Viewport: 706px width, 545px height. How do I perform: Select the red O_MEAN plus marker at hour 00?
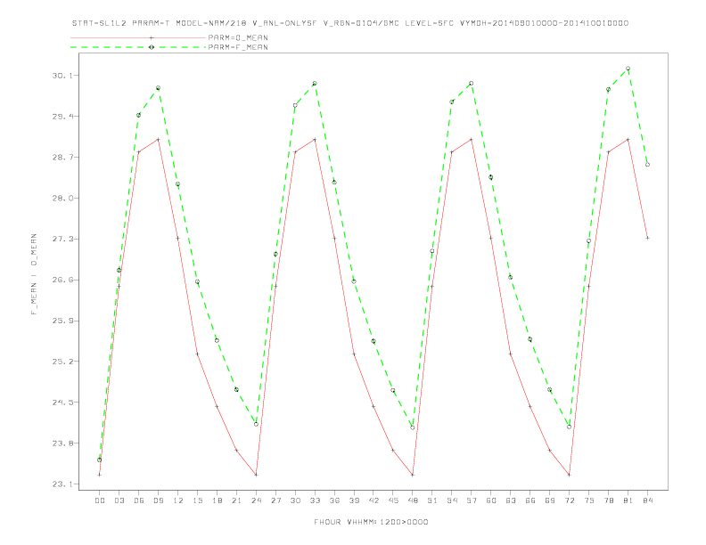[x=100, y=475]
